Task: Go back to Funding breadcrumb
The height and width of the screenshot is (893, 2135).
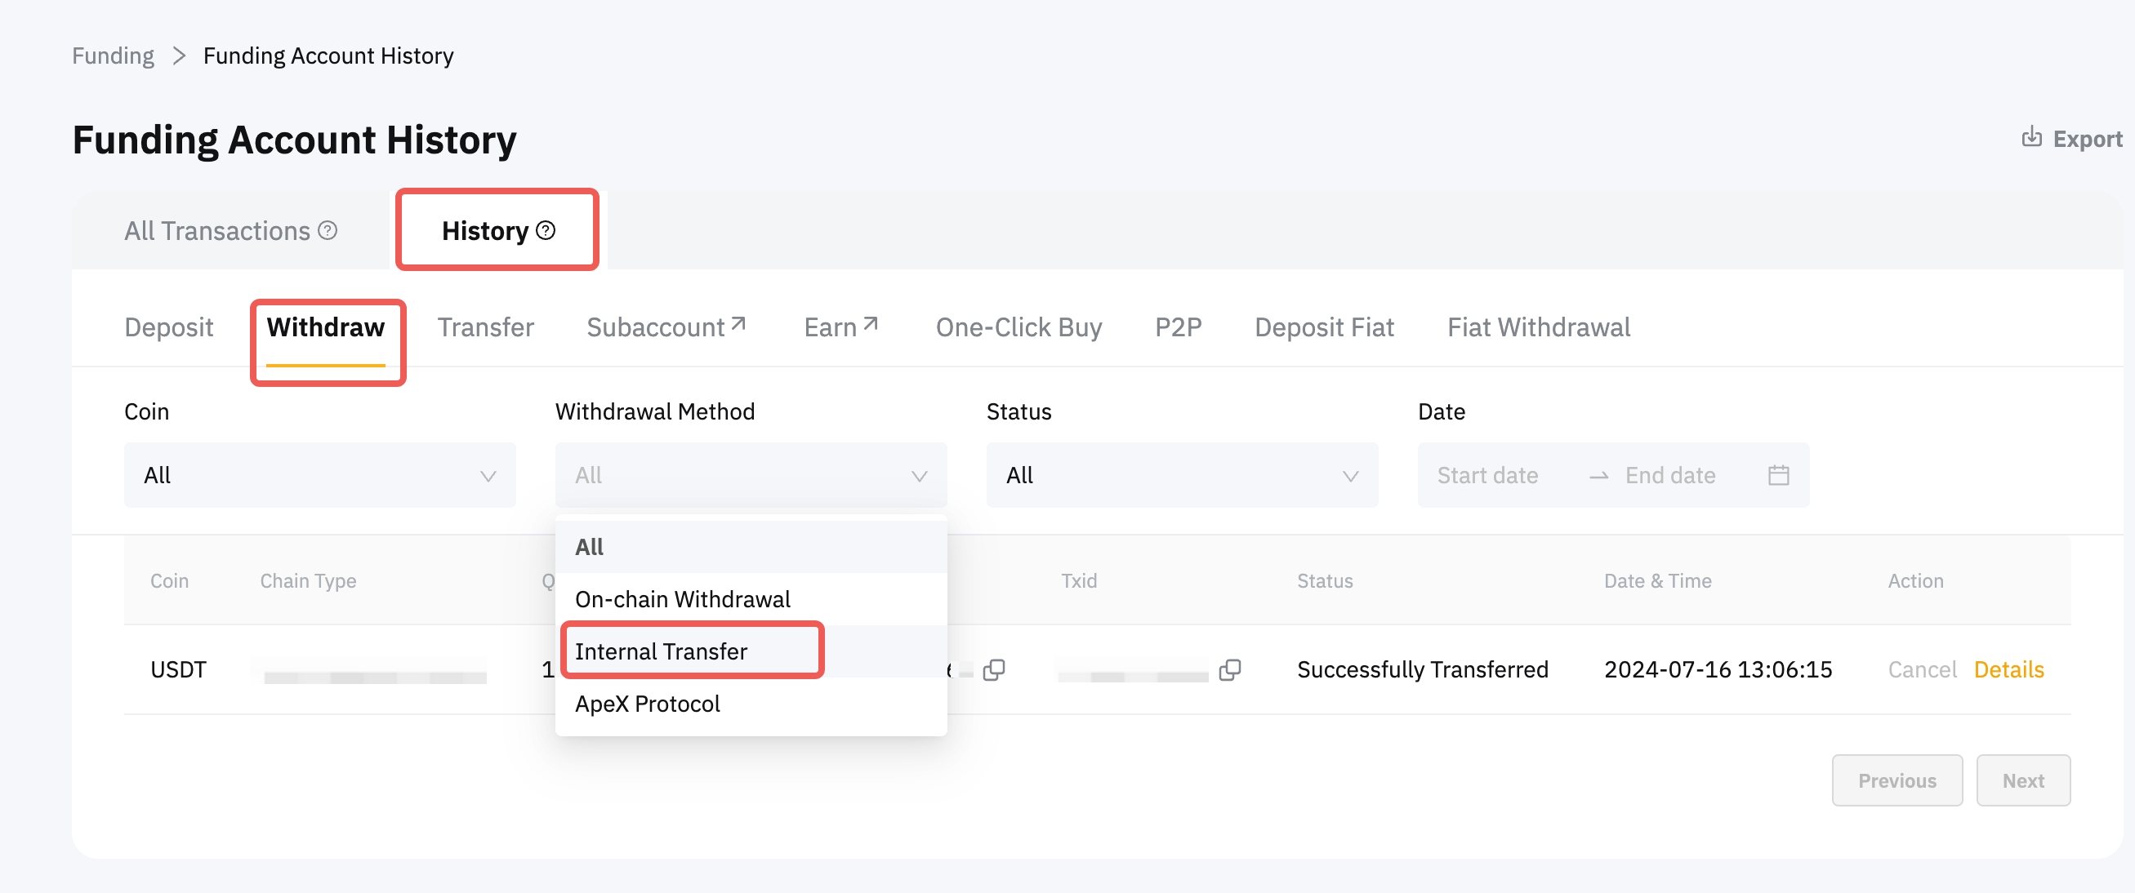Action: 113,56
